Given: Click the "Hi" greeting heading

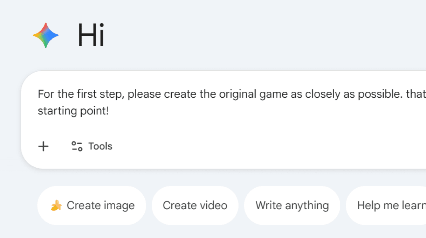Looking at the screenshot, I should click(x=91, y=35).
